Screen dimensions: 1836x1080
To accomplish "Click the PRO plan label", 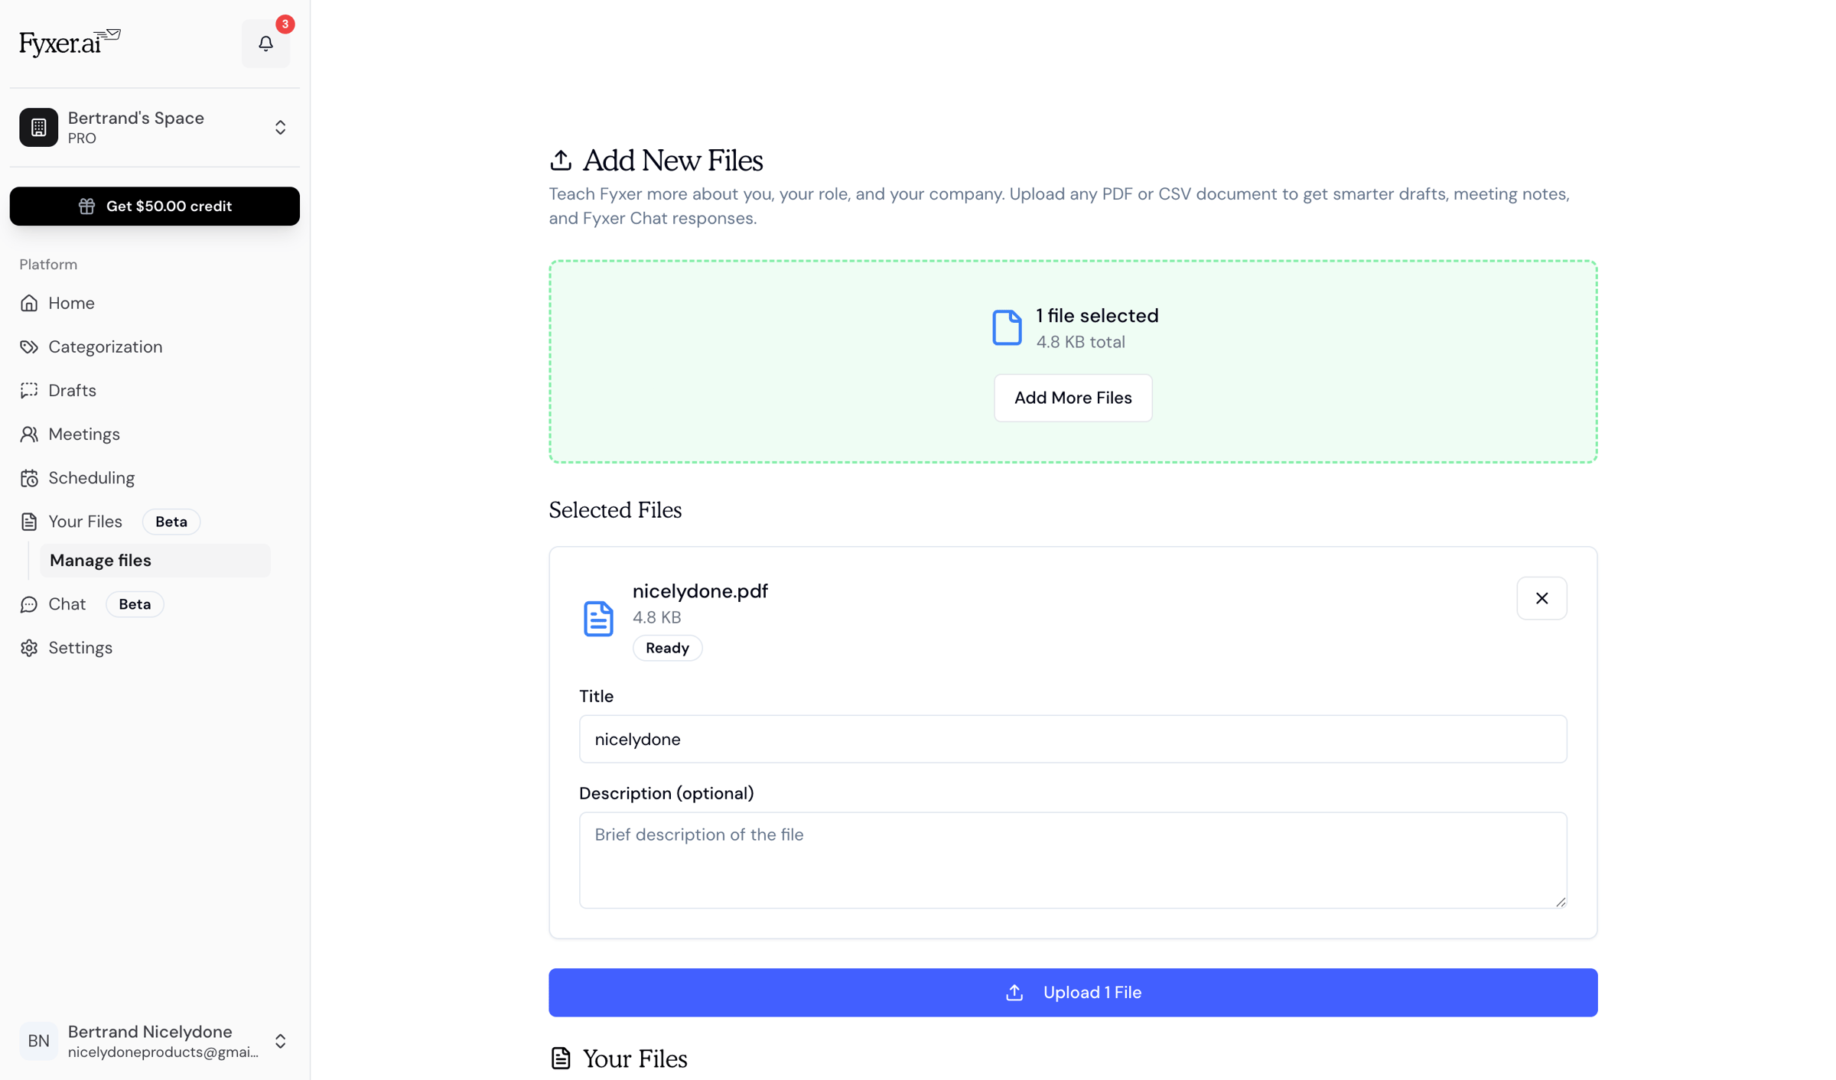I will point(82,138).
